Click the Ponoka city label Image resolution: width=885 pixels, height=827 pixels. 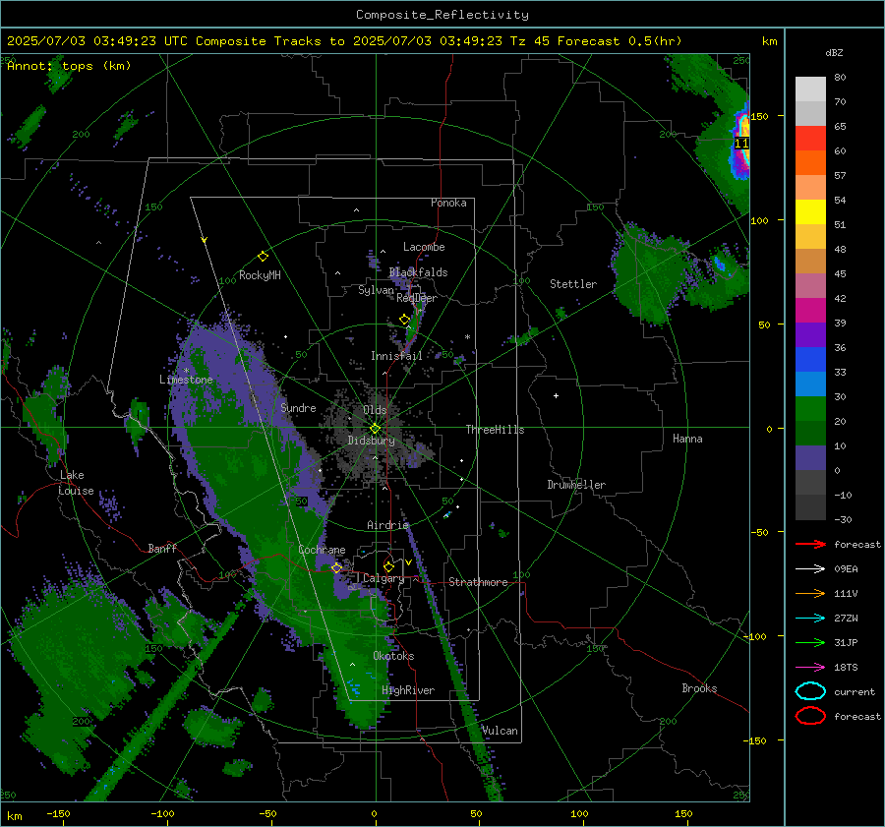tap(448, 203)
